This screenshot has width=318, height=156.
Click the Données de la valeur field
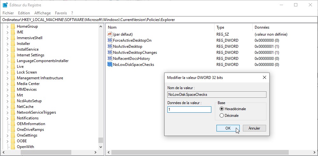pos(189,110)
